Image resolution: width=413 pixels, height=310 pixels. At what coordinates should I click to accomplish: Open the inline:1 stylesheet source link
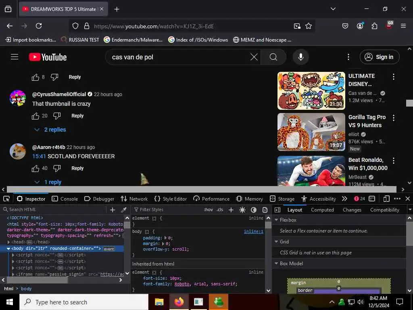[x=253, y=231]
